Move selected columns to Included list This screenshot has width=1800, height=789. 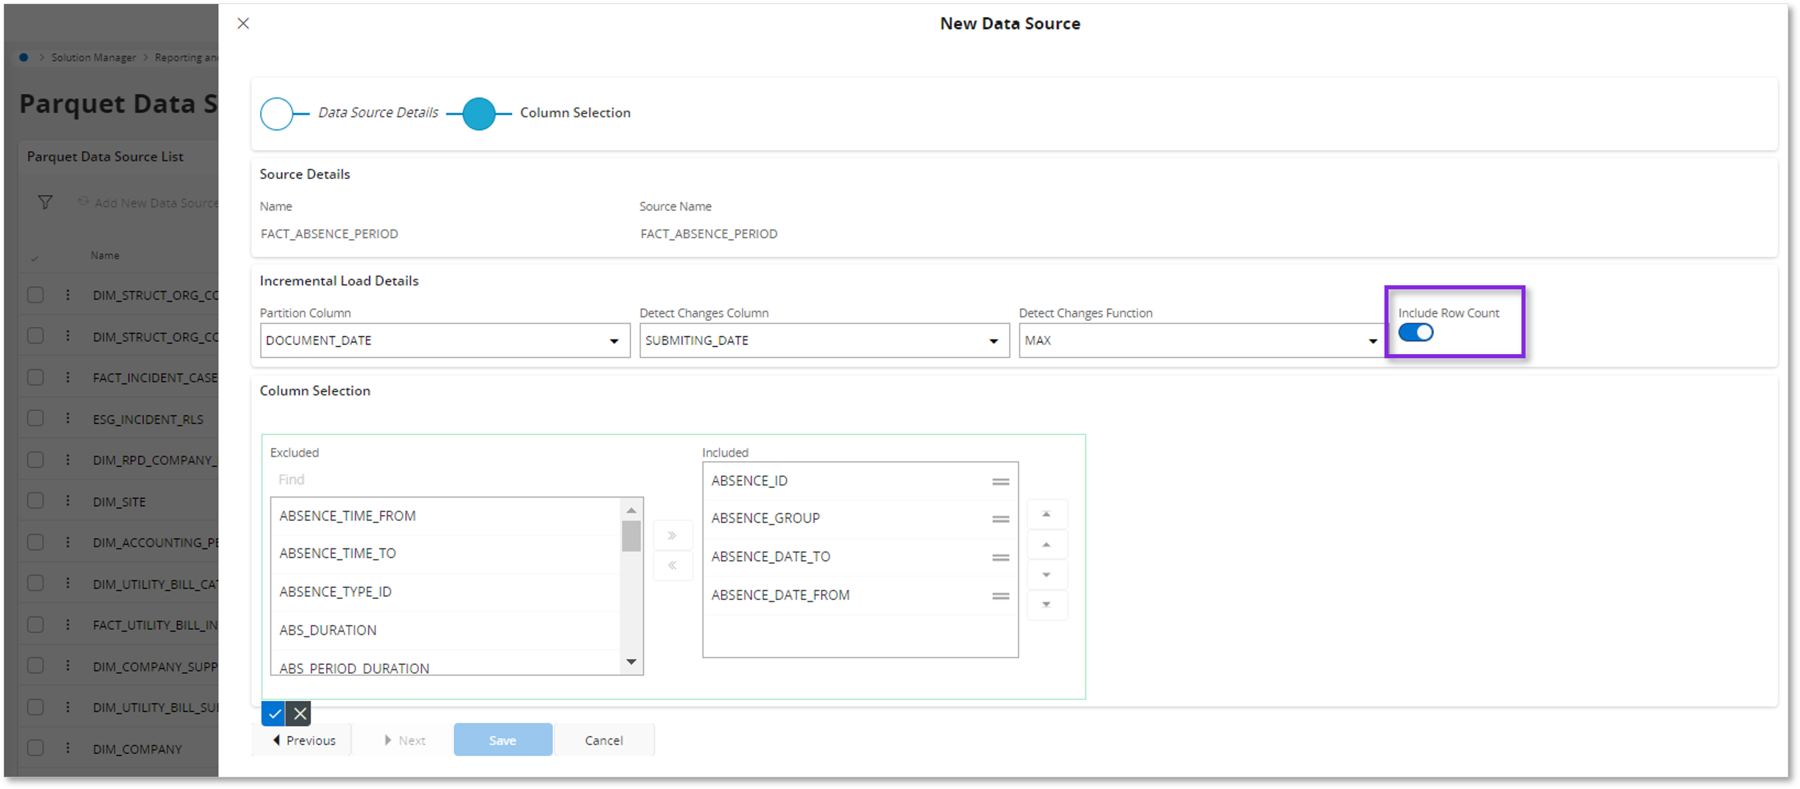point(672,535)
